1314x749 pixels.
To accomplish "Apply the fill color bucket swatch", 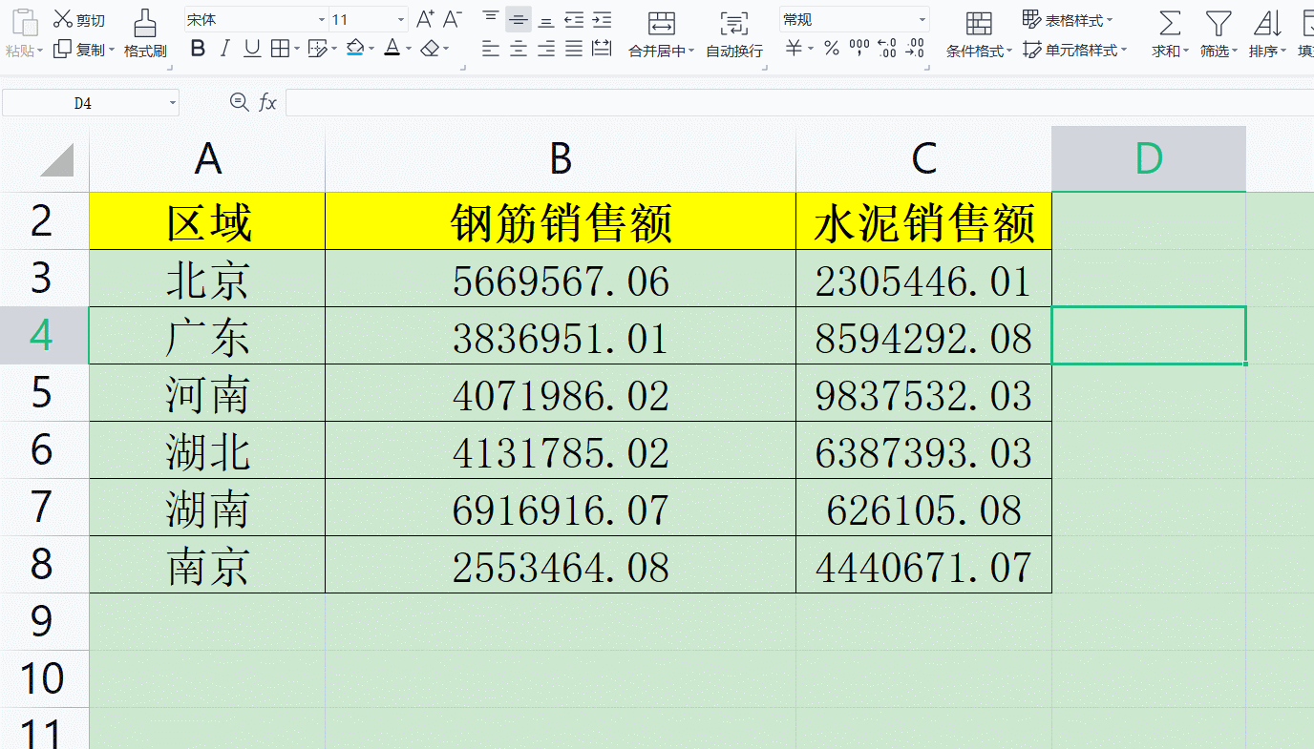I will point(355,49).
